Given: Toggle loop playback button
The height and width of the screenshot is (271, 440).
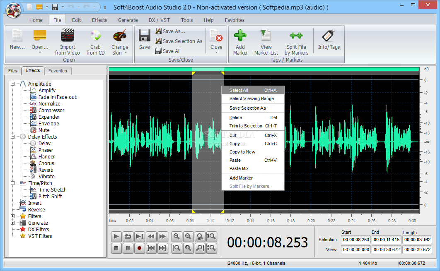Looking at the screenshot, I should 128,237.
